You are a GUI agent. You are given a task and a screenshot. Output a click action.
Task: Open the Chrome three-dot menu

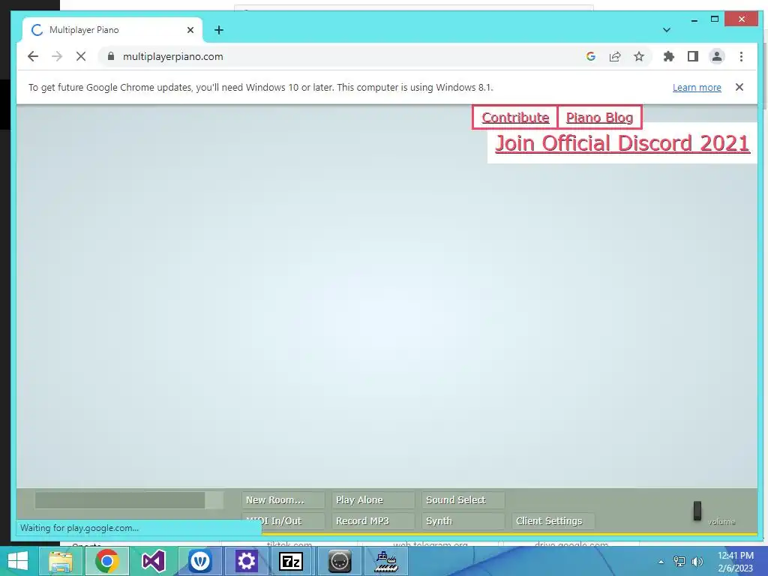741,56
